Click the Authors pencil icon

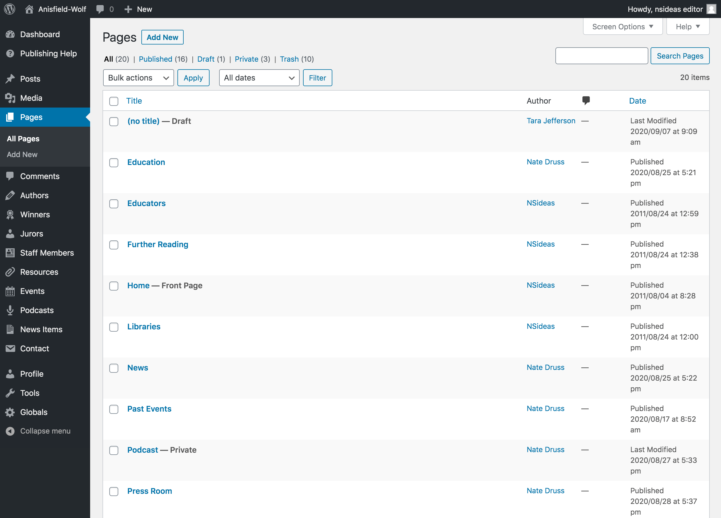10,195
